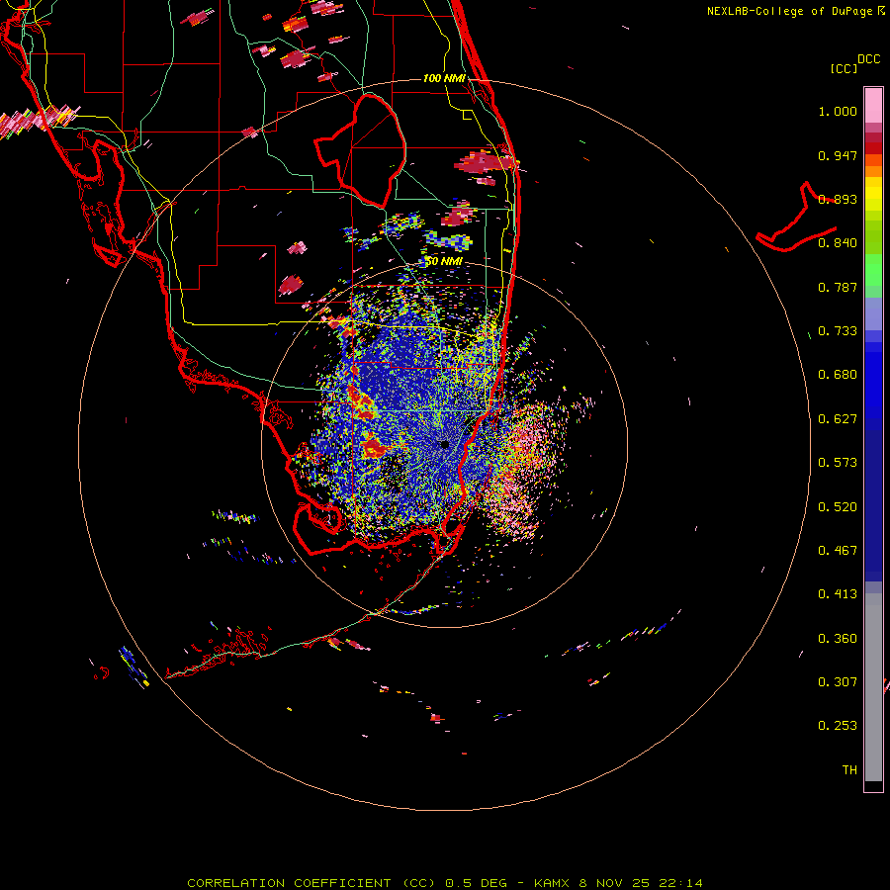Click the 0.5 DEG elevation text

(477, 883)
